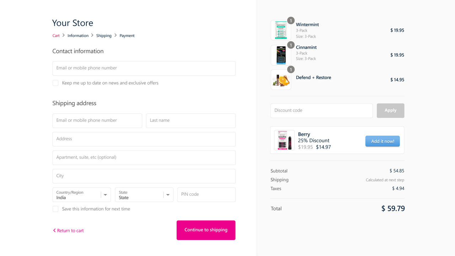Check Save this information for next time
This screenshot has width=455, height=256.
click(x=55, y=209)
